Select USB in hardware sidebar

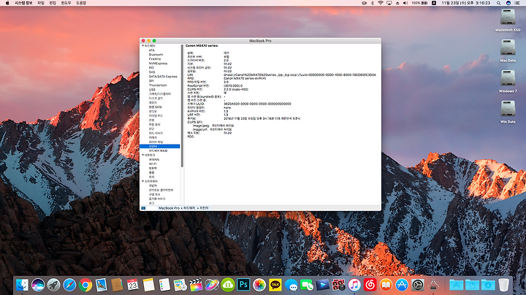pos(152,90)
